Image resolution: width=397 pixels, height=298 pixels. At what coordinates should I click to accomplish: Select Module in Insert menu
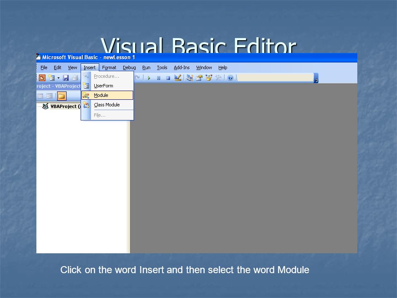pyautogui.click(x=108, y=95)
